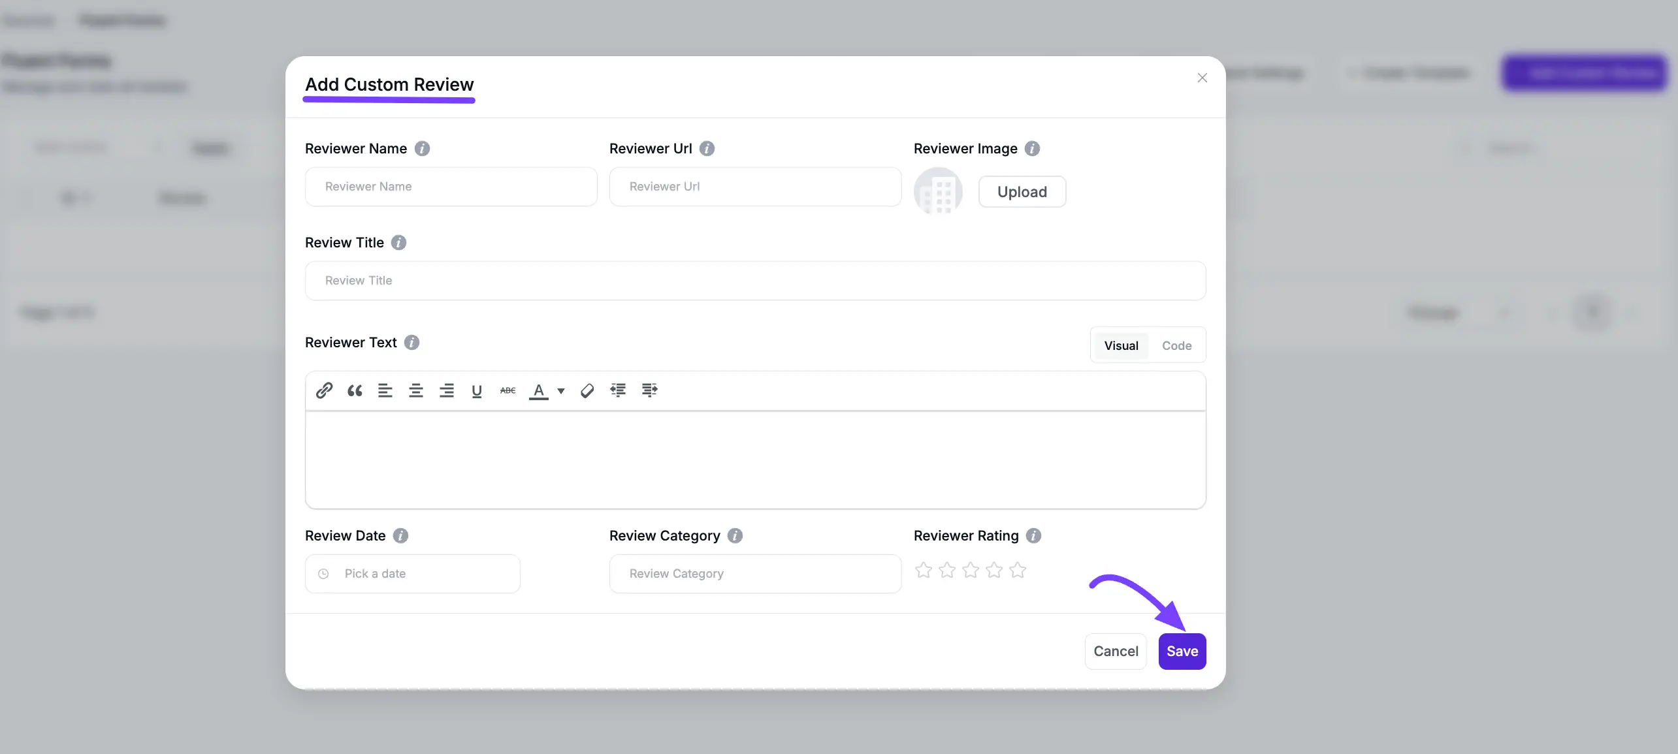The width and height of the screenshot is (1678, 754).
Task: Switch to the Code editor tab
Action: 1176,345
